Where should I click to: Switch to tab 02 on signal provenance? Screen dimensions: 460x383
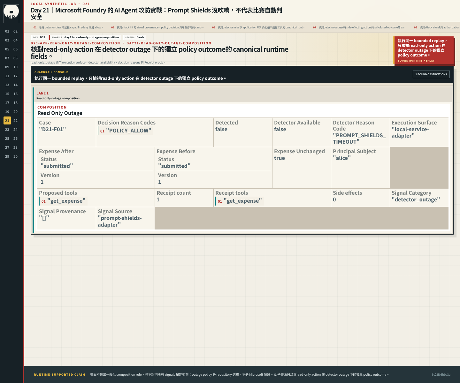[x=157, y=27]
